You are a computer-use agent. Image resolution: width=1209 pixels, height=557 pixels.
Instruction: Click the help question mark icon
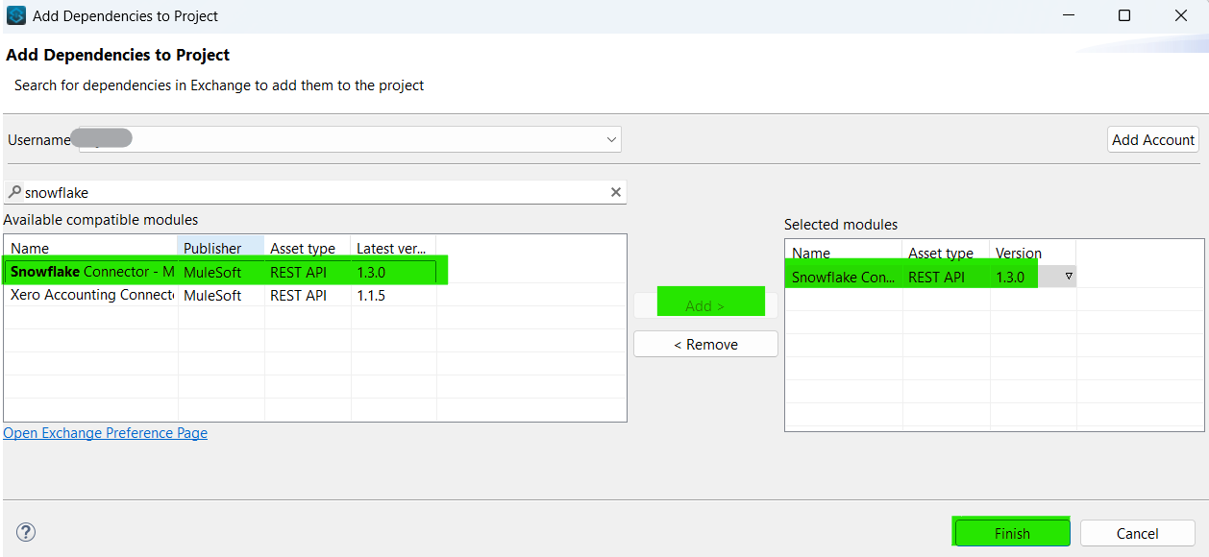[26, 532]
